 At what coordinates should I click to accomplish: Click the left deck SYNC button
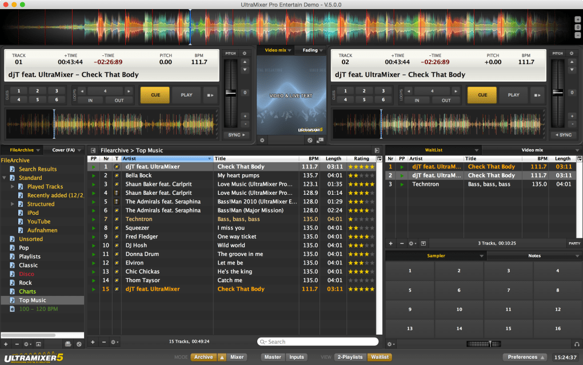click(236, 135)
